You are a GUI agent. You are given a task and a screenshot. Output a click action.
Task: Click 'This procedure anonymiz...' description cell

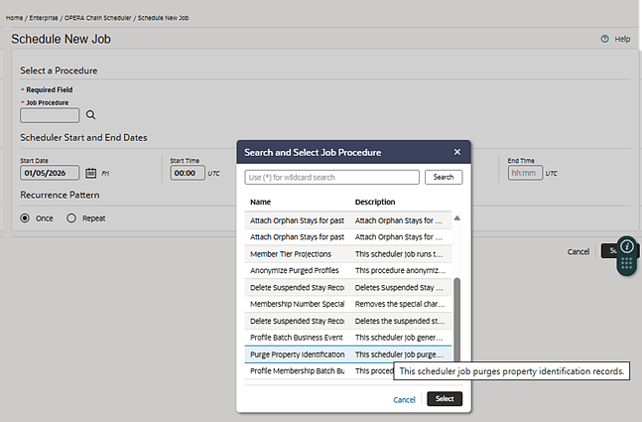[400, 271]
